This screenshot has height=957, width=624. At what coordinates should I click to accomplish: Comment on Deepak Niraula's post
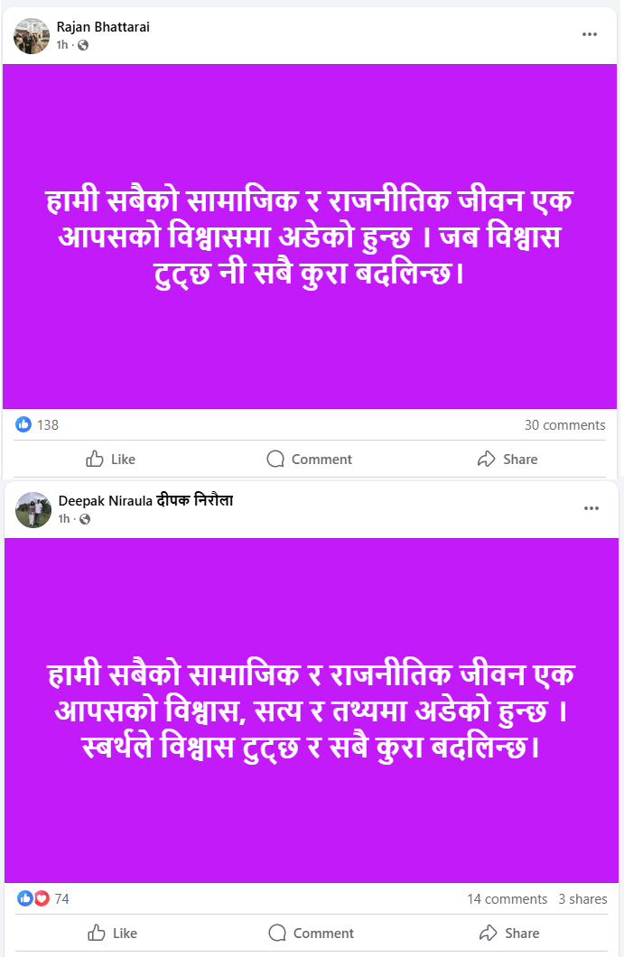[312, 933]
